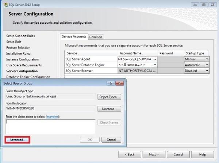
Task: Switch to the Collation tab
Action: [x=96, y=37]
